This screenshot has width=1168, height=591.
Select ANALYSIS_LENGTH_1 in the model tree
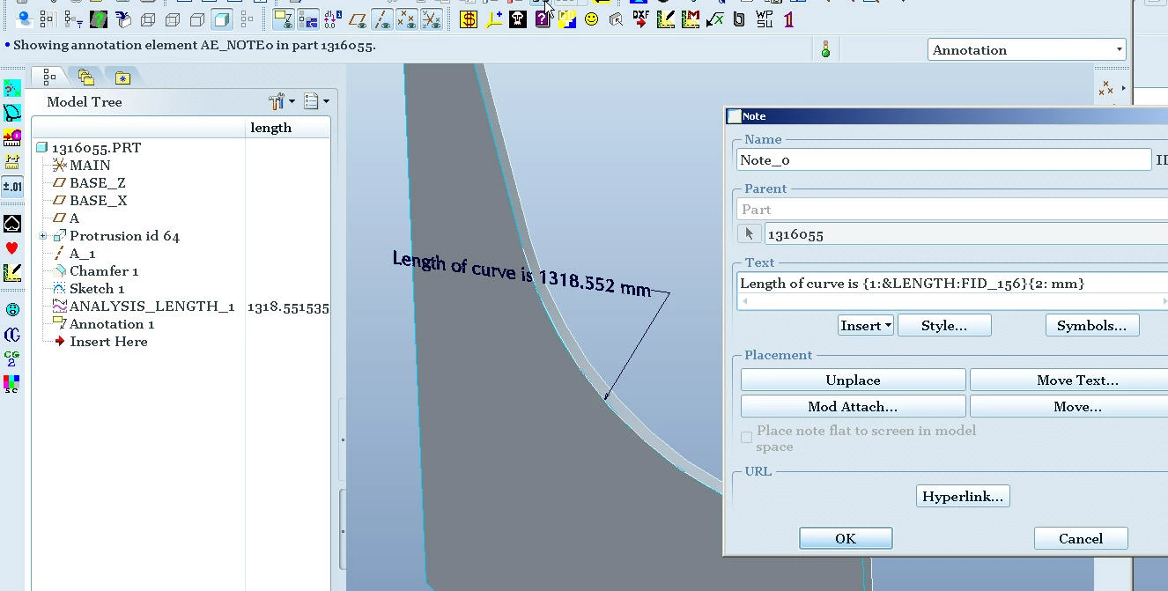click(x=152, y=307)
